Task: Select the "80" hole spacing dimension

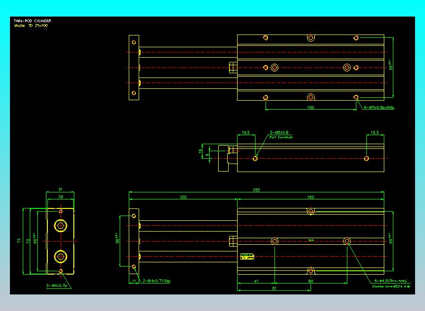Action: pos(310,281)
